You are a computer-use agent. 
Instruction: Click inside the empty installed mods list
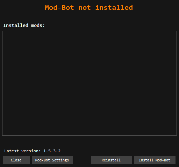point(89,83)
